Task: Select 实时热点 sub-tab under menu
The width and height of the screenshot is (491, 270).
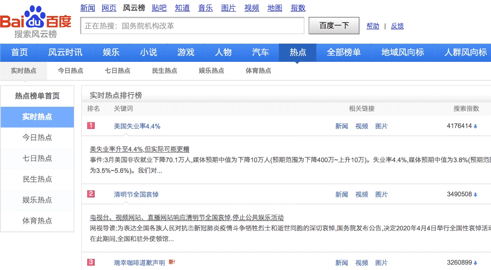Action: coord(24,71)
